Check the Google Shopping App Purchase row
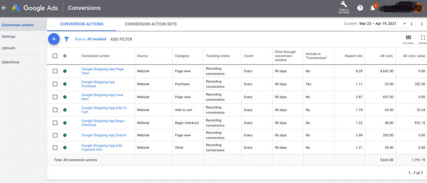The height and width of the screenshot is (183, 427). click(55, 84)
